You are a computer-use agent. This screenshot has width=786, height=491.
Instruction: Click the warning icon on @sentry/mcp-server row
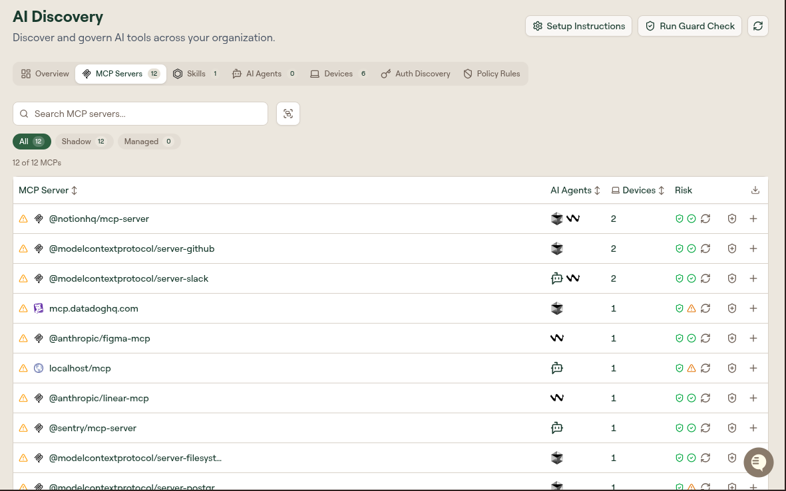[x=23, y=428]
